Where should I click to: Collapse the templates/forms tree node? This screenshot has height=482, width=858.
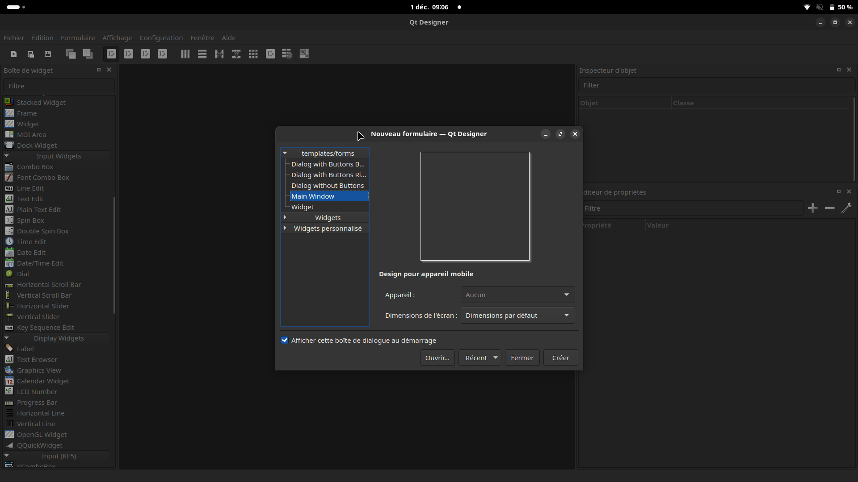pyautogui.click(x=285, y=153)
